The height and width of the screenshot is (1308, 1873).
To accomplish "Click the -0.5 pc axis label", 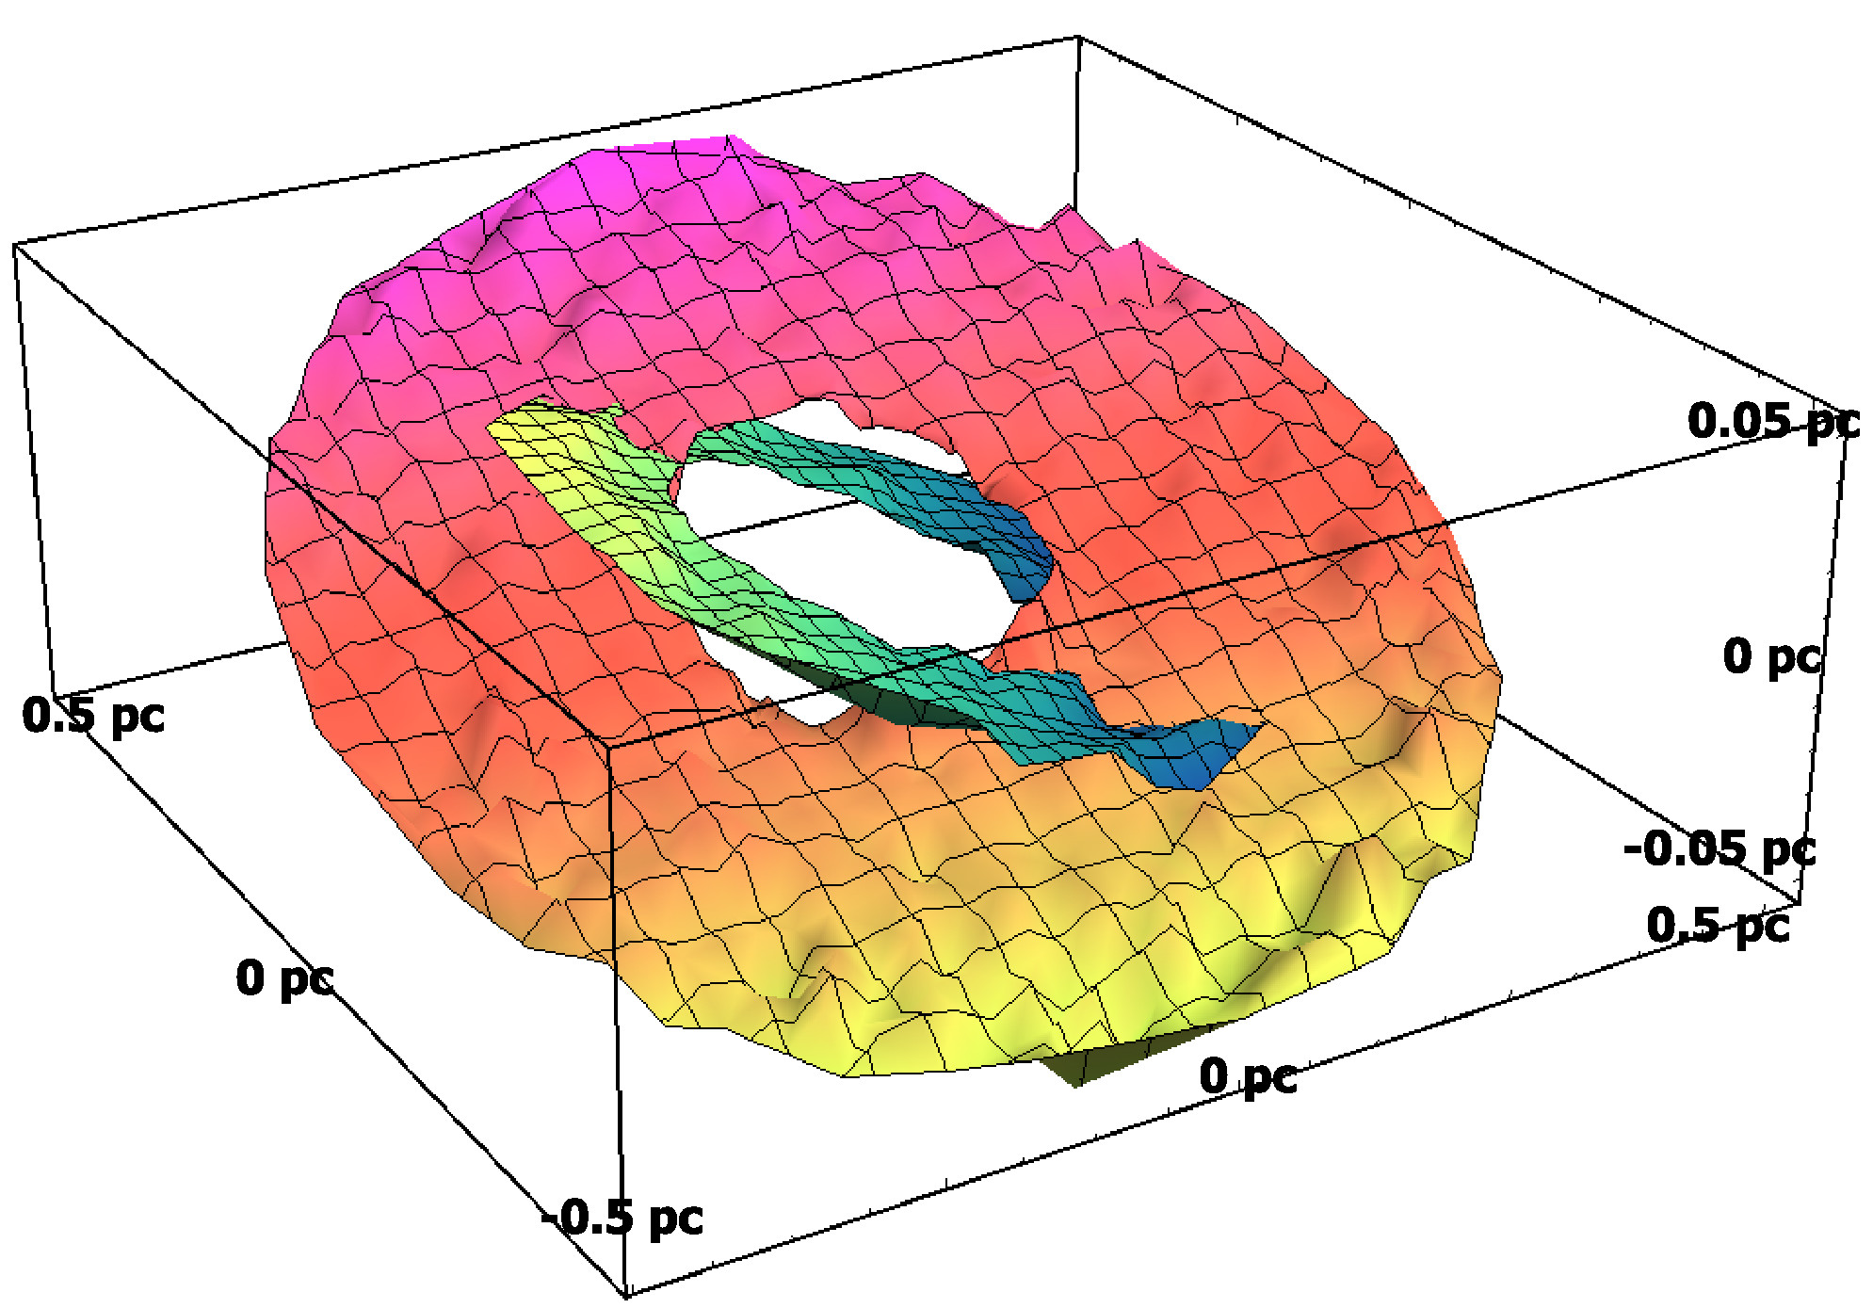I will (x=622, y=1218).
